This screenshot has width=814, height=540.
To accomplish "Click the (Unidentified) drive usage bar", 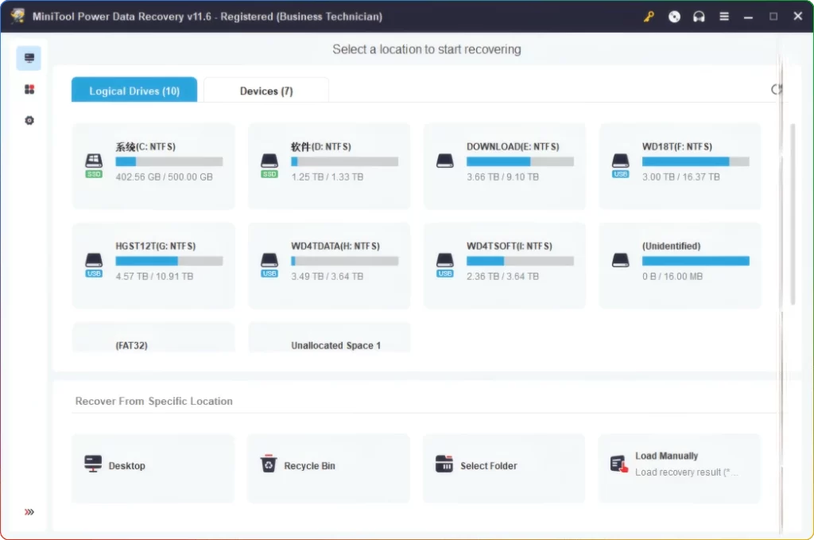I will click(x=696, y=261).
